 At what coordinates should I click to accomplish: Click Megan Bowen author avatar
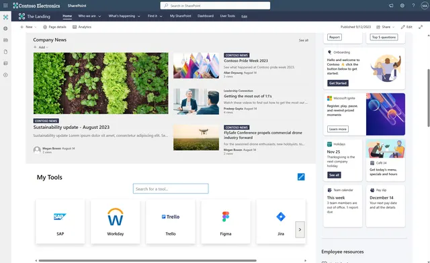pos(37,150)
